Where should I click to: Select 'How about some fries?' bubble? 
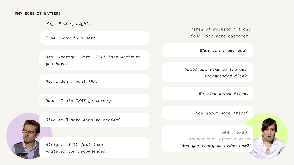207,113
